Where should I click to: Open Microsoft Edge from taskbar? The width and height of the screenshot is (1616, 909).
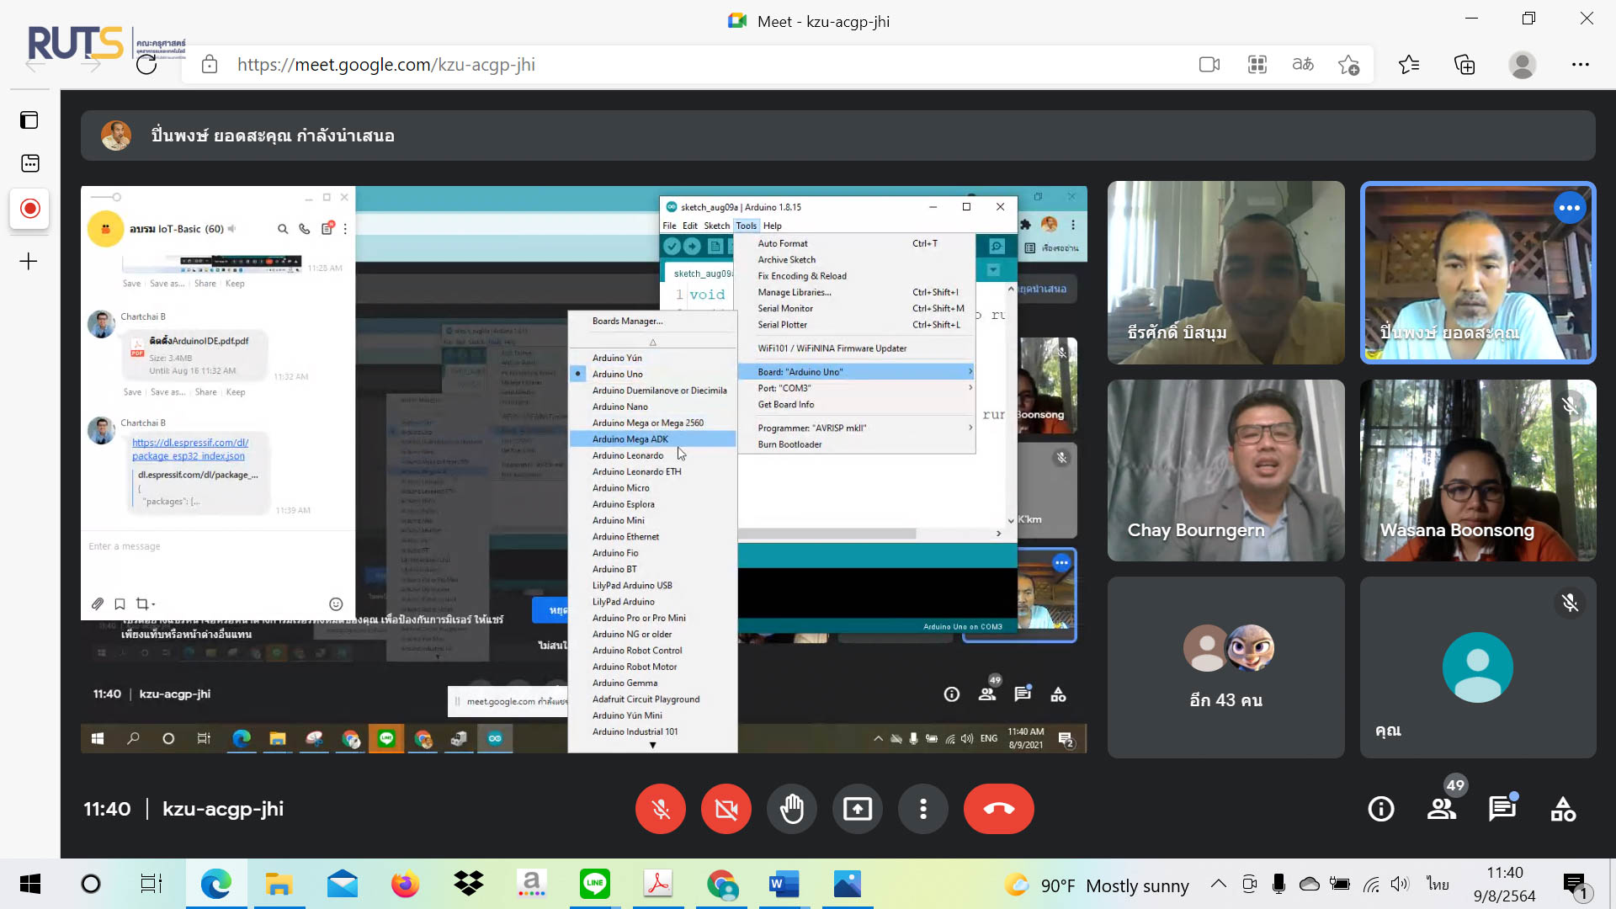(216, 884)
